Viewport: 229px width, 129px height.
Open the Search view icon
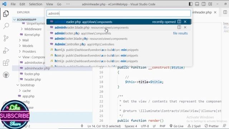(6, 26)
